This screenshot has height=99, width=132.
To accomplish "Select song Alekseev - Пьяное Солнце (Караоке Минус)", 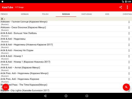I will pyautogui.click(x=66, y=23).
